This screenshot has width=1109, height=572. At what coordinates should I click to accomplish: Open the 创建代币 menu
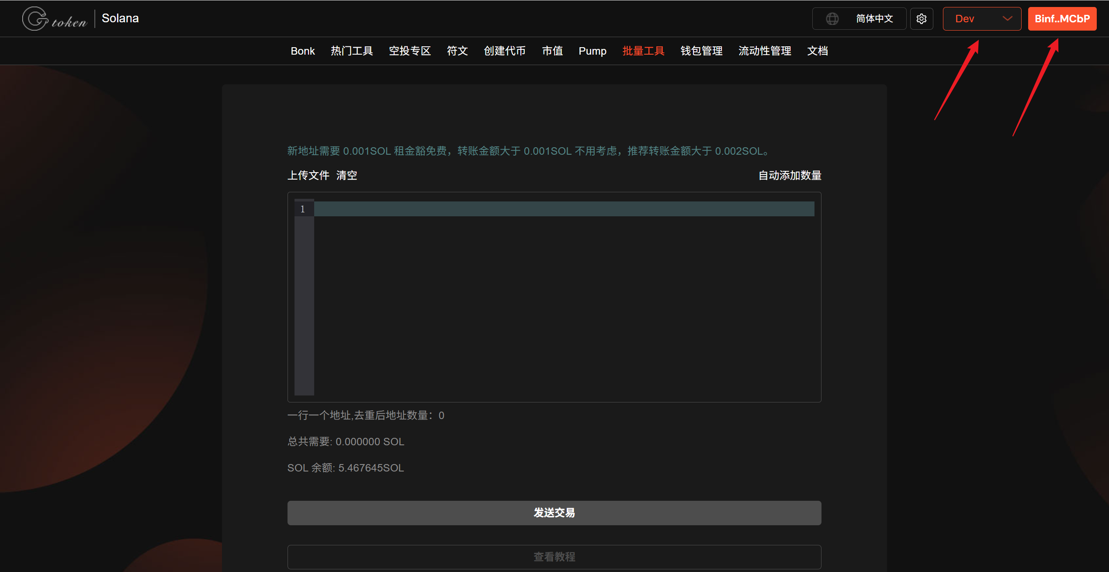pos(505,51)
